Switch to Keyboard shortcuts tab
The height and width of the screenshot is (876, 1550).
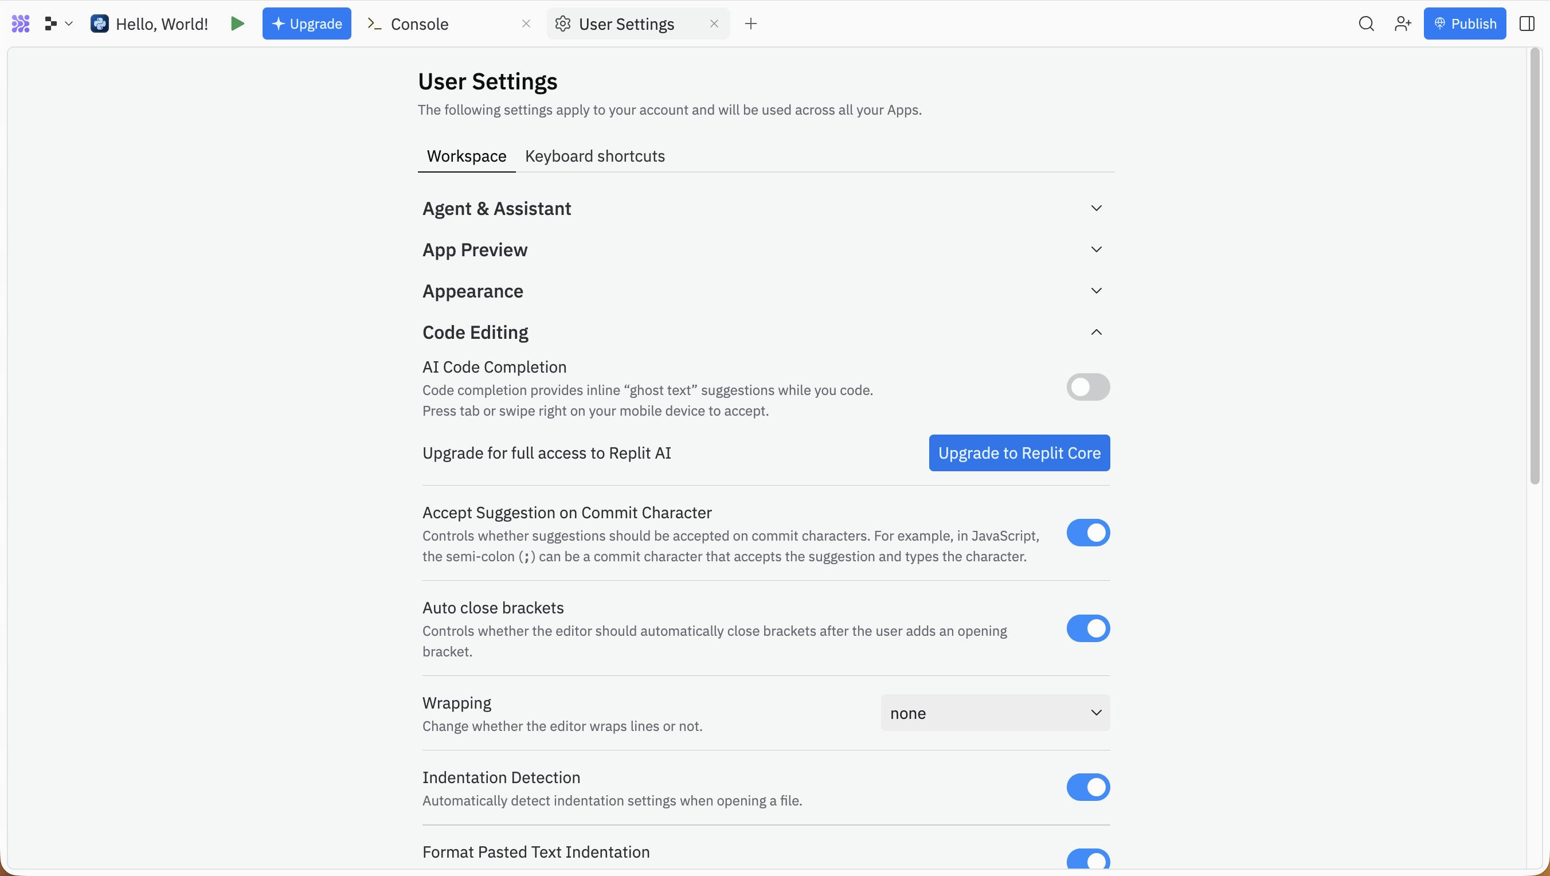[594, 156]
